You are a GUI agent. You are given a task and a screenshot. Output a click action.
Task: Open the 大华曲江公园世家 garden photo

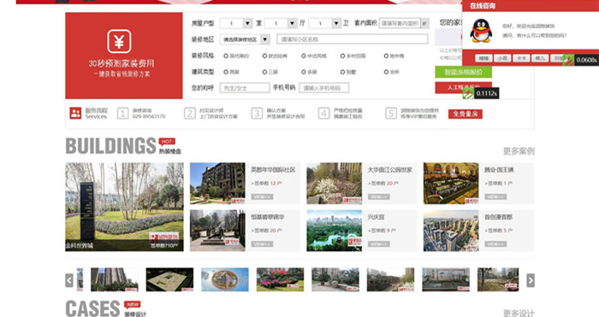click(x=335, y=184)
